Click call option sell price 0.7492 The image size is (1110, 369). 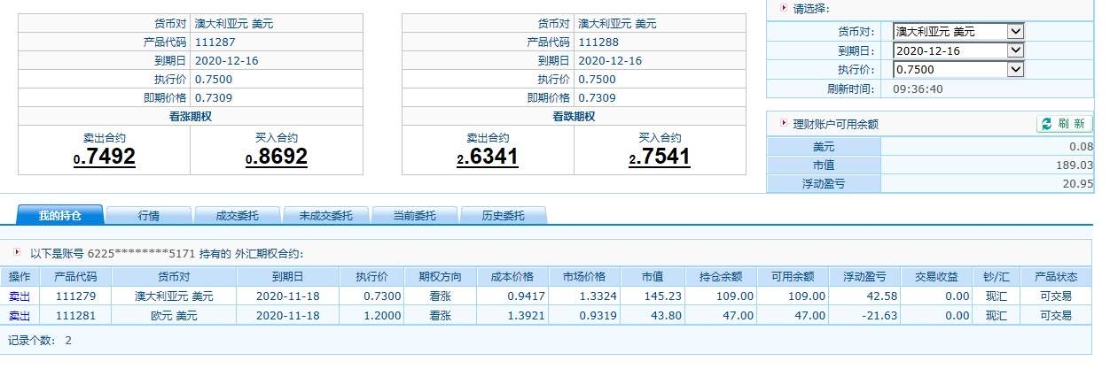click(104, 158)
